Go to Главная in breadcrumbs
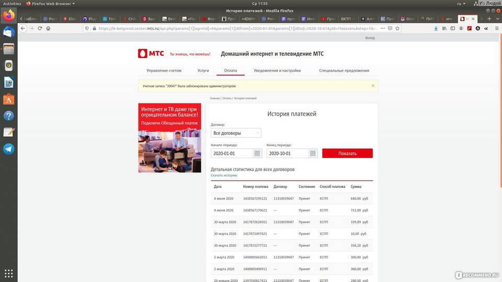The height and width of the screenshot is (282, 502). (x=215, y=98)
